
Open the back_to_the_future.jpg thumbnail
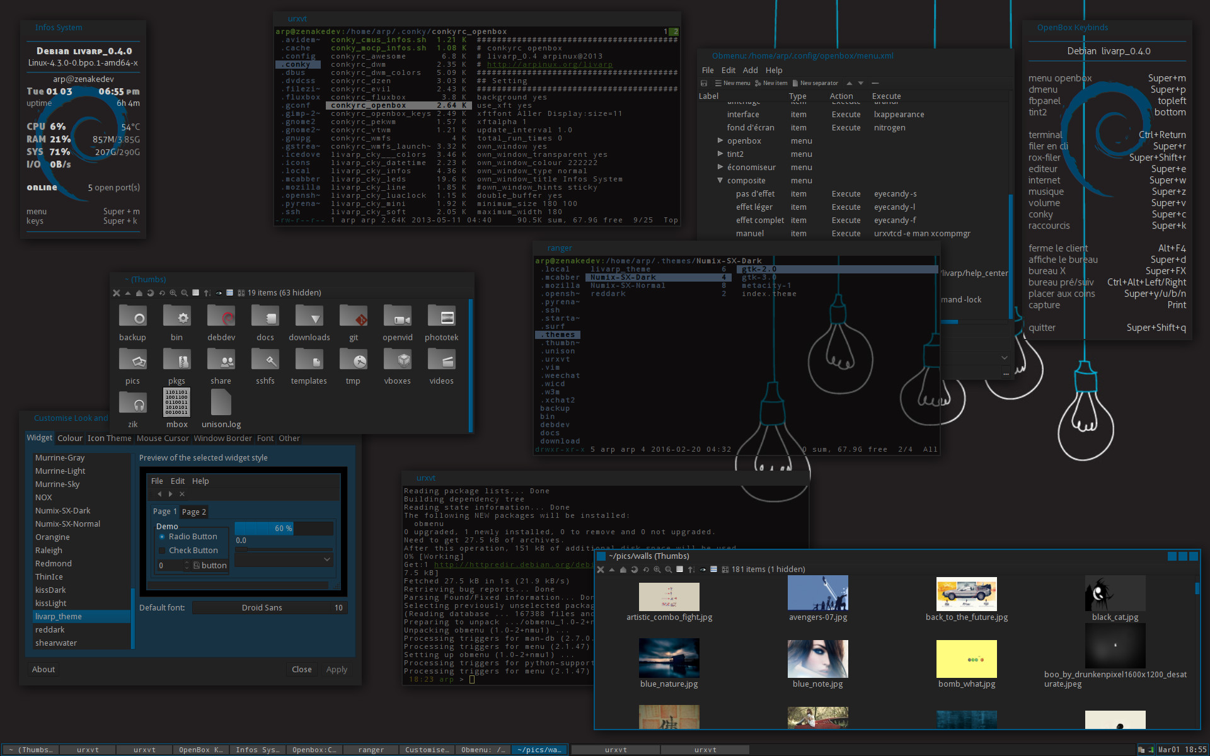click(967, 600)
